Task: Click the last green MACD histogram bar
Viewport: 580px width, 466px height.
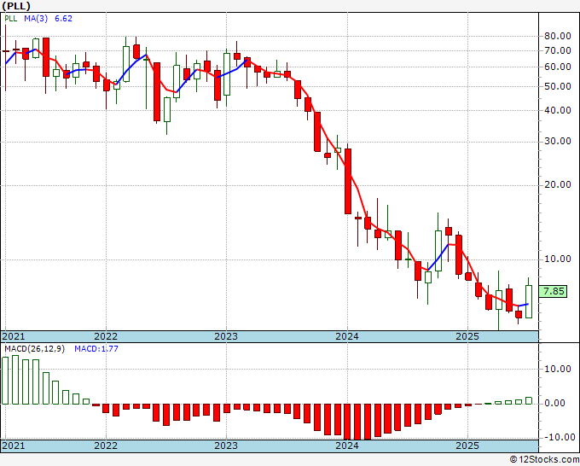Action: (x=529, y=400)
